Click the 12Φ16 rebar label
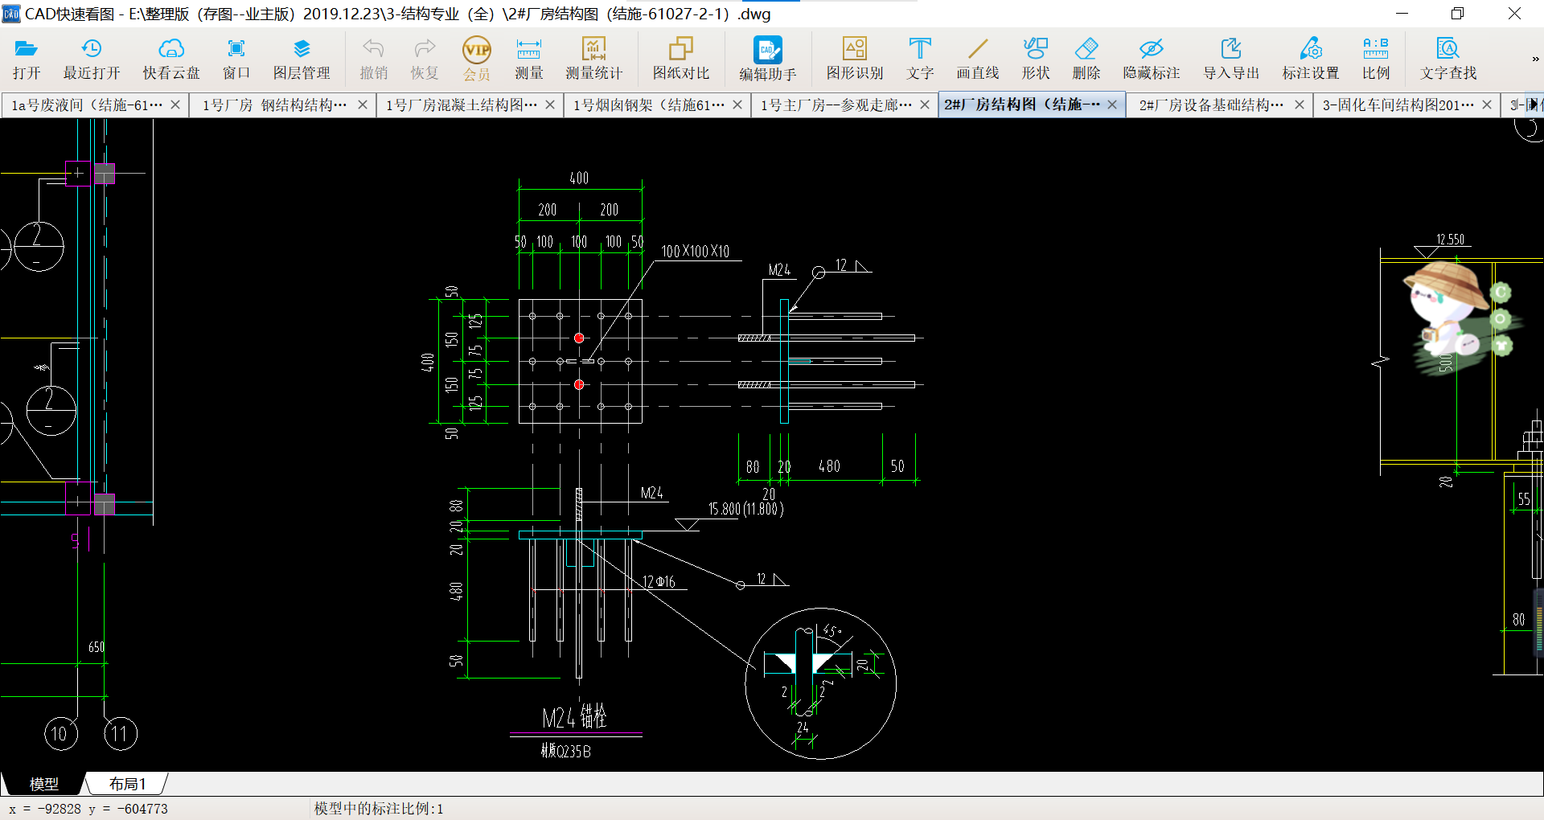 click(659, 581)
